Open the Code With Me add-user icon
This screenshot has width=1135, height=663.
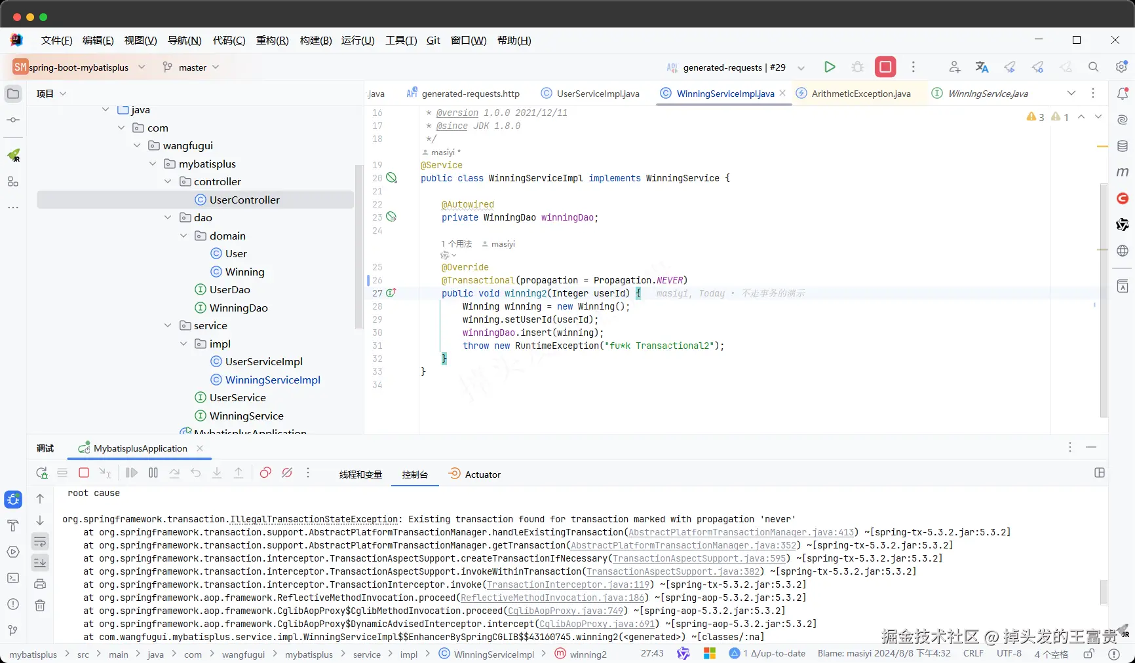pos(954,67)
